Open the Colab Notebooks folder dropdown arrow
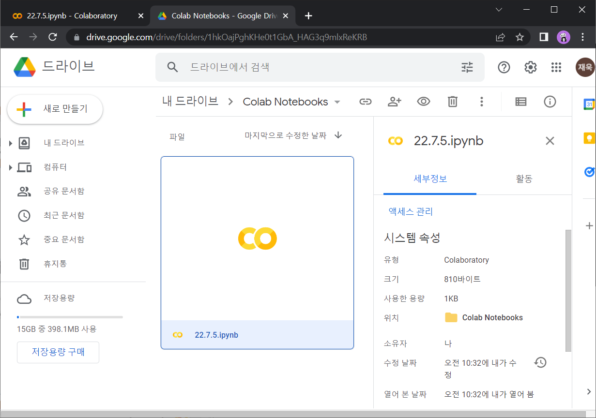This screenshot has width=596, height=418. (337, 102)
